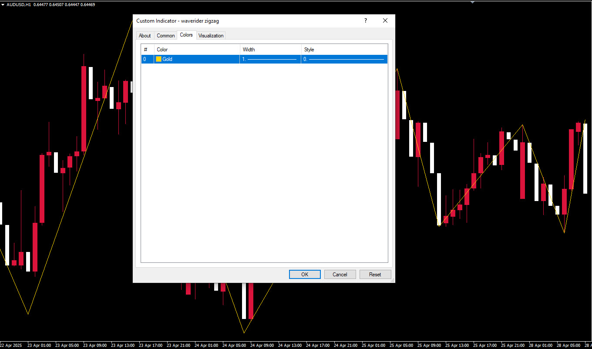
Task: Switch to the Common tab
Action: [x=166, y=36]
